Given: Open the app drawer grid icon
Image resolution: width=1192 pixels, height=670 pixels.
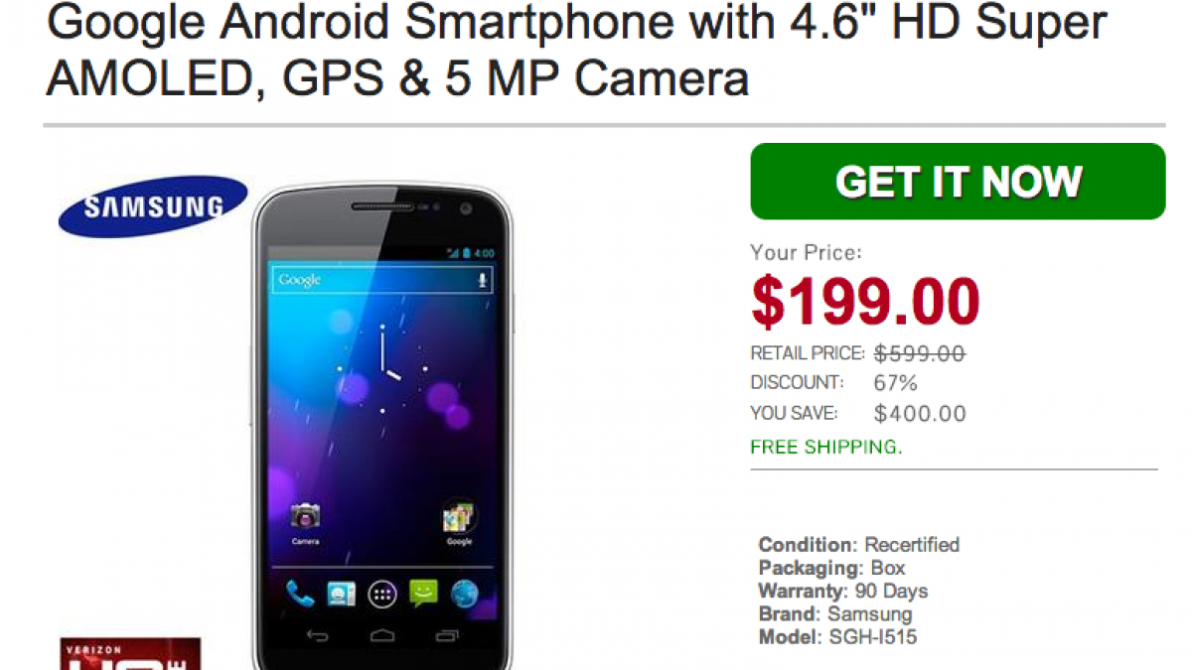Looking at the screenshot, I should pyautogui.click(x=382, y=595).
